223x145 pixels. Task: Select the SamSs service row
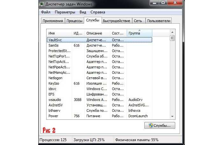[99, 45]
